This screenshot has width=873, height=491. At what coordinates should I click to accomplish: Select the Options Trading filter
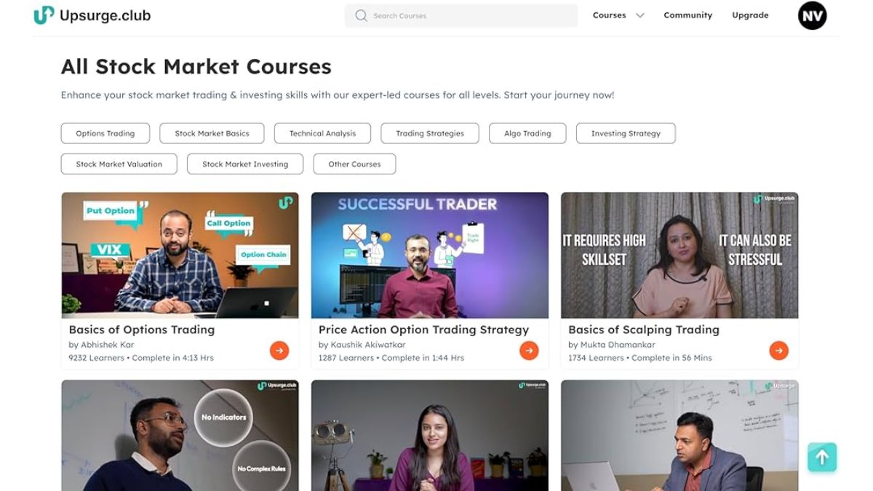[105, 133]
